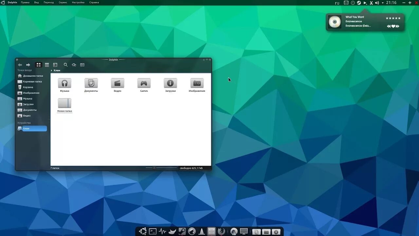The width and height of the screenshot is (419, 236).
Task: Switch Dolphin to details tree view
Action: pos(55,65)
